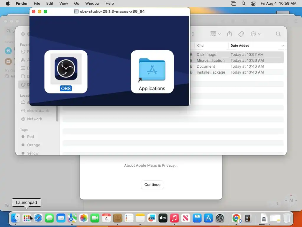Click the Maps zoom out minus button
This screenshot has height=227, width=302.
pyautogui.click(x=270, y=204)
